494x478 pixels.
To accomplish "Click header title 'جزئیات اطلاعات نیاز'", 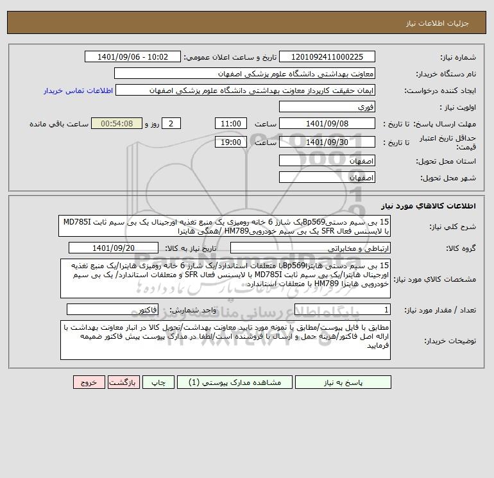I will coord(438,23).
